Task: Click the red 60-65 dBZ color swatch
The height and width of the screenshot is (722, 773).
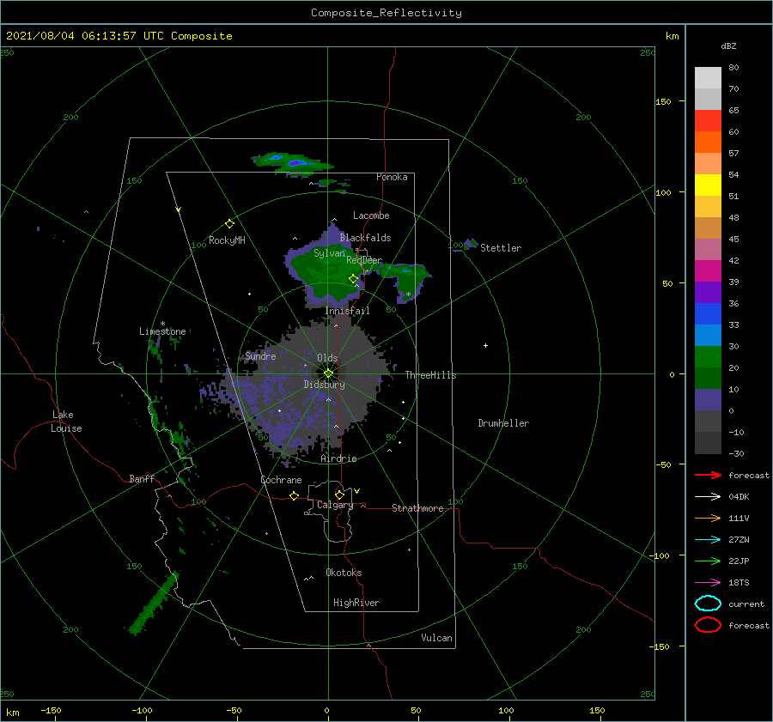Action: pos(708,121)
